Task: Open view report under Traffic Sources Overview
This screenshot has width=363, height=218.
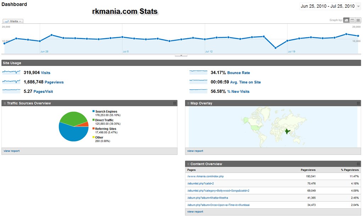Action: coord(12,151)
